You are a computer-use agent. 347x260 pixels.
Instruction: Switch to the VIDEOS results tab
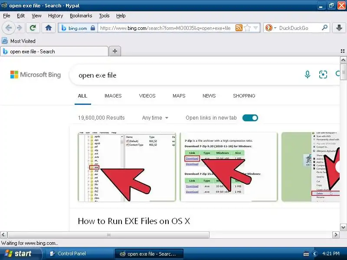(147, 96)
